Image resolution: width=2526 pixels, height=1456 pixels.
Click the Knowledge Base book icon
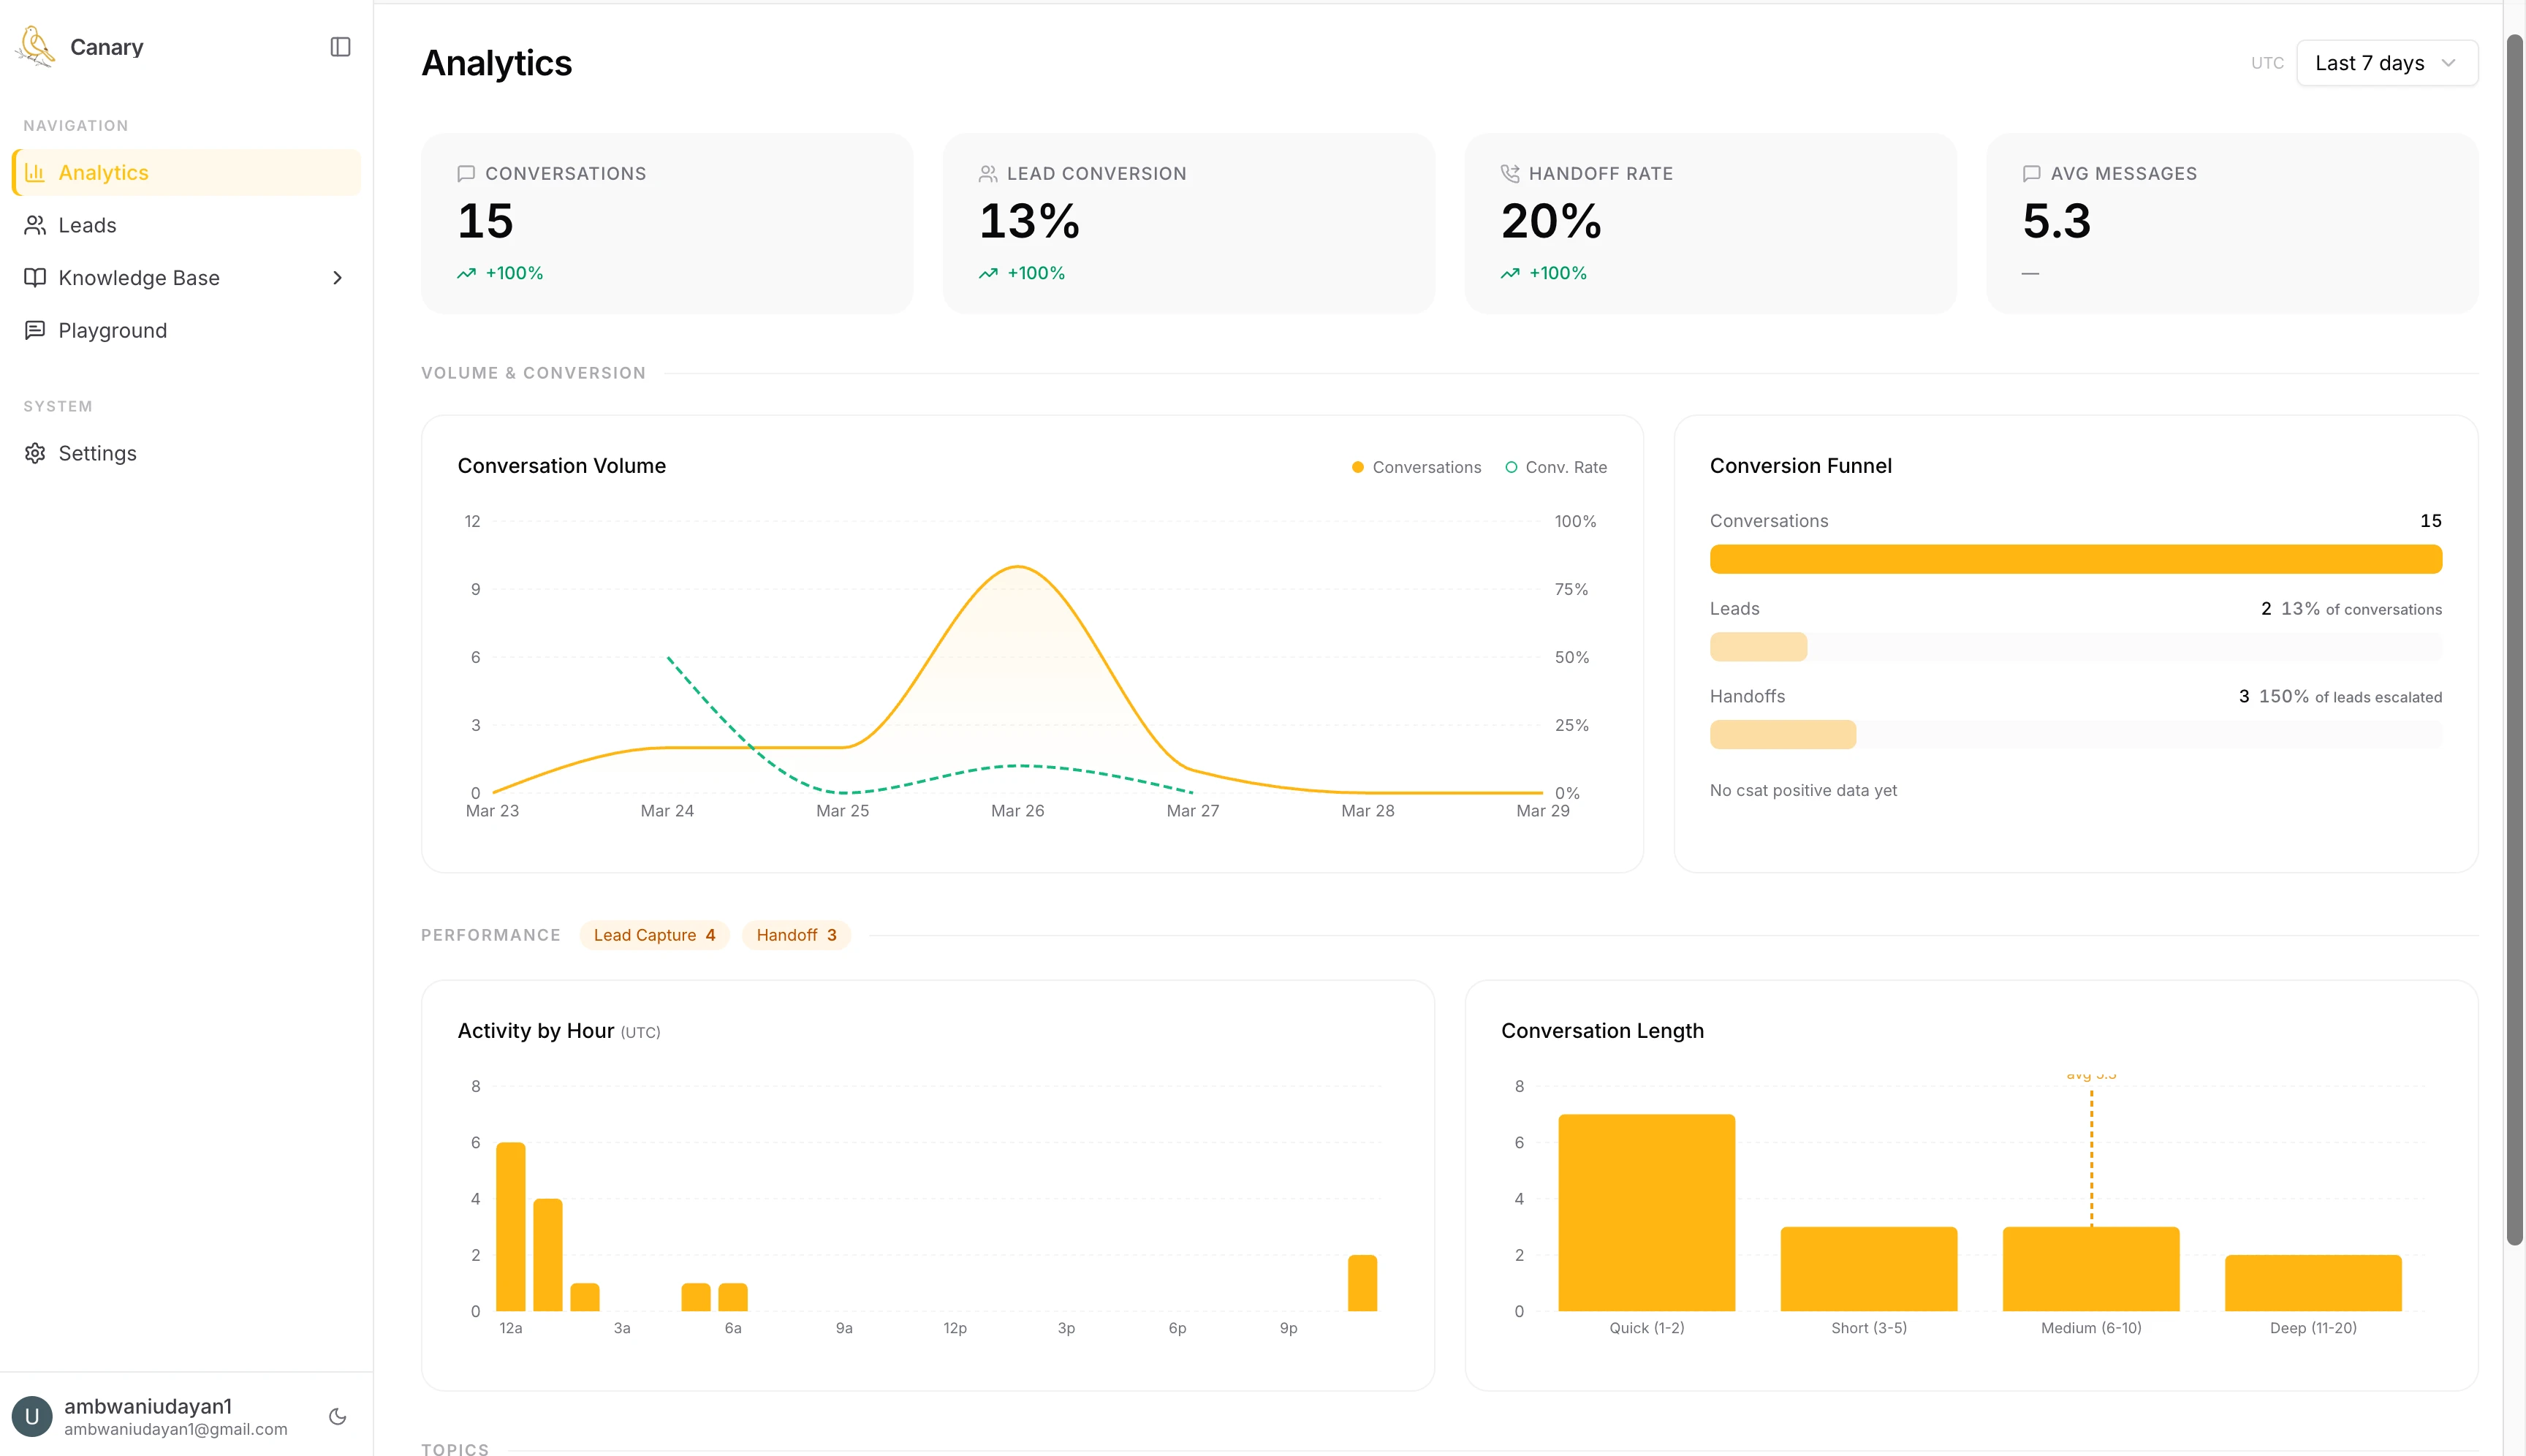[x=35, y=277]
